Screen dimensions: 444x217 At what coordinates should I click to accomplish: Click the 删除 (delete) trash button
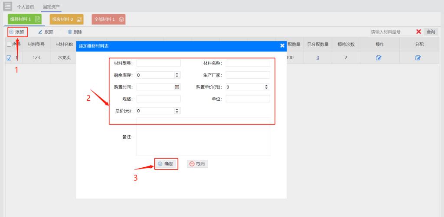click(75, 32)
